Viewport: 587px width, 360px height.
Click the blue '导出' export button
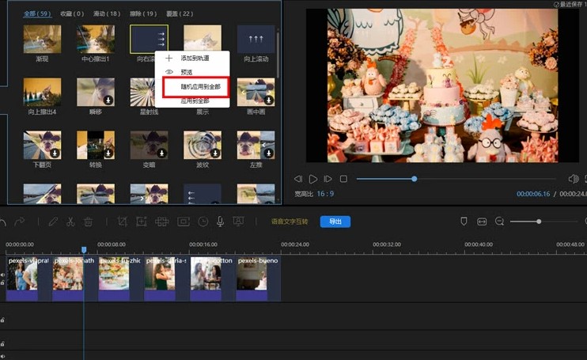pyautogui.click(x=335, y=222)
